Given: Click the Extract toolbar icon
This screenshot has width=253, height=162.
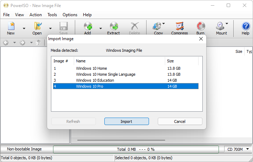Looking at the screenshot, I should pyautogui.click(x=113, y=28).
